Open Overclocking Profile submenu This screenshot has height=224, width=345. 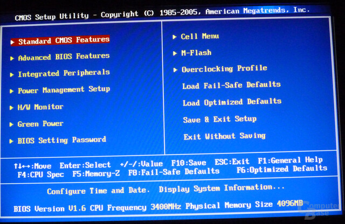pyautogui.click(x=224, y=68)
